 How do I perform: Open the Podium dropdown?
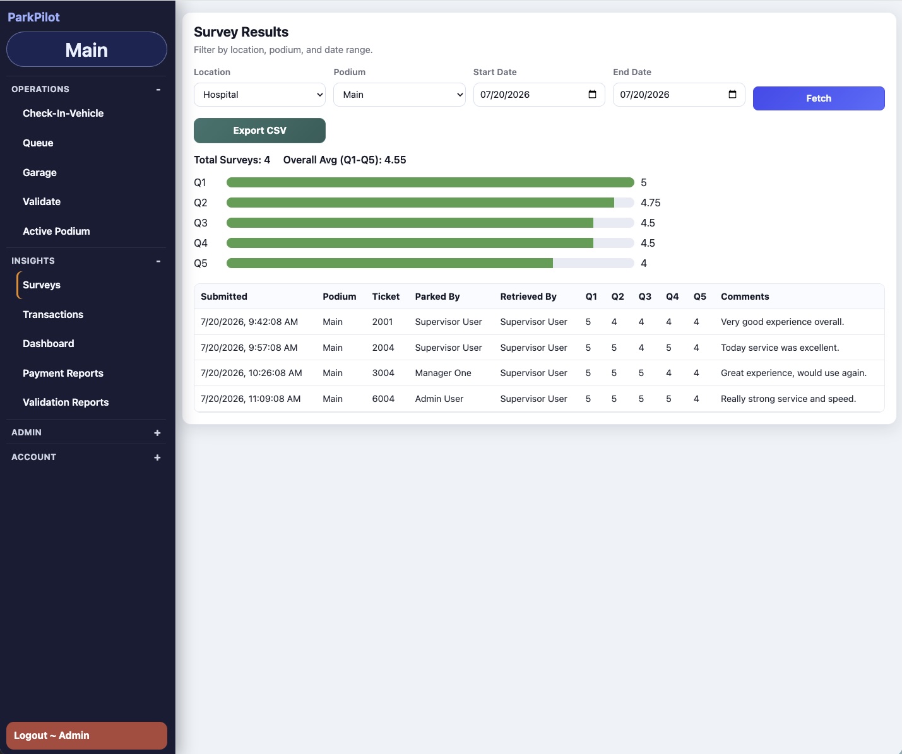[400, 95]
